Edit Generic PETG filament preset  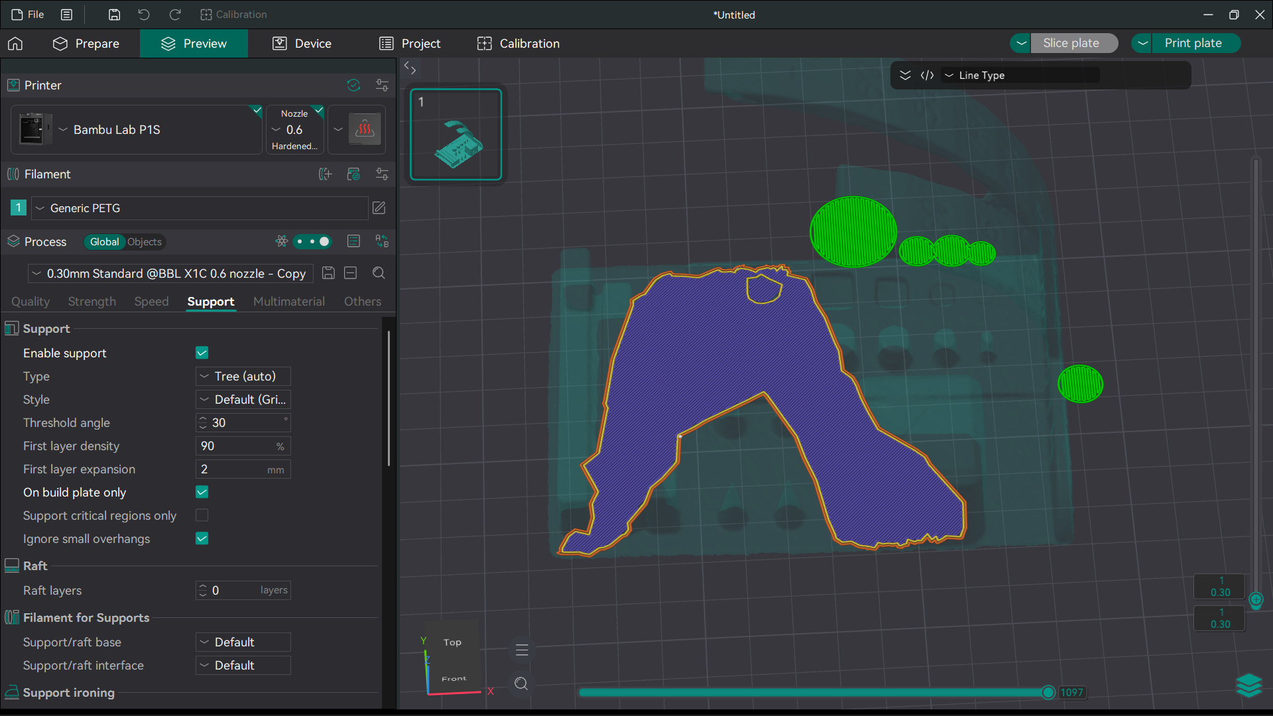(x=379, y=208)
